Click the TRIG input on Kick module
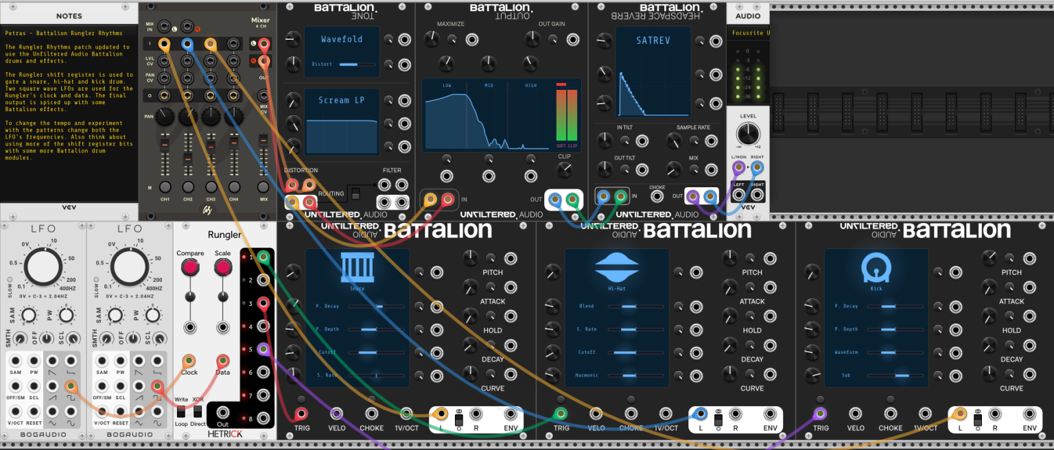Image resolution: width=1054 pixels, height=450 pixels. pyautogui.click(x=820, y=414)
